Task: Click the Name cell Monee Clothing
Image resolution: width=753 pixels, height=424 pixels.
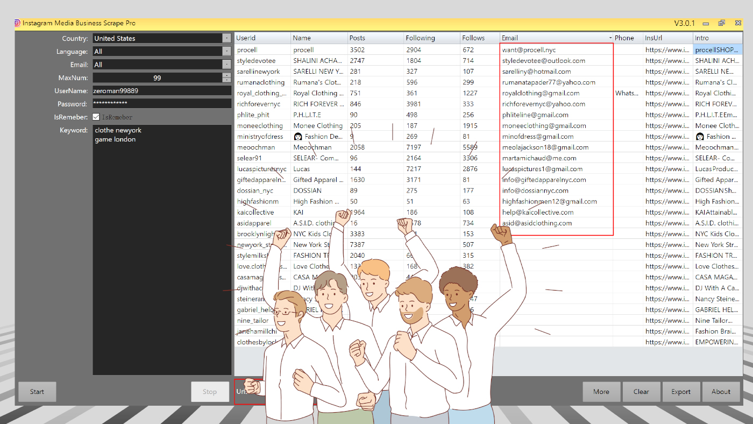Action: (319, 126)
